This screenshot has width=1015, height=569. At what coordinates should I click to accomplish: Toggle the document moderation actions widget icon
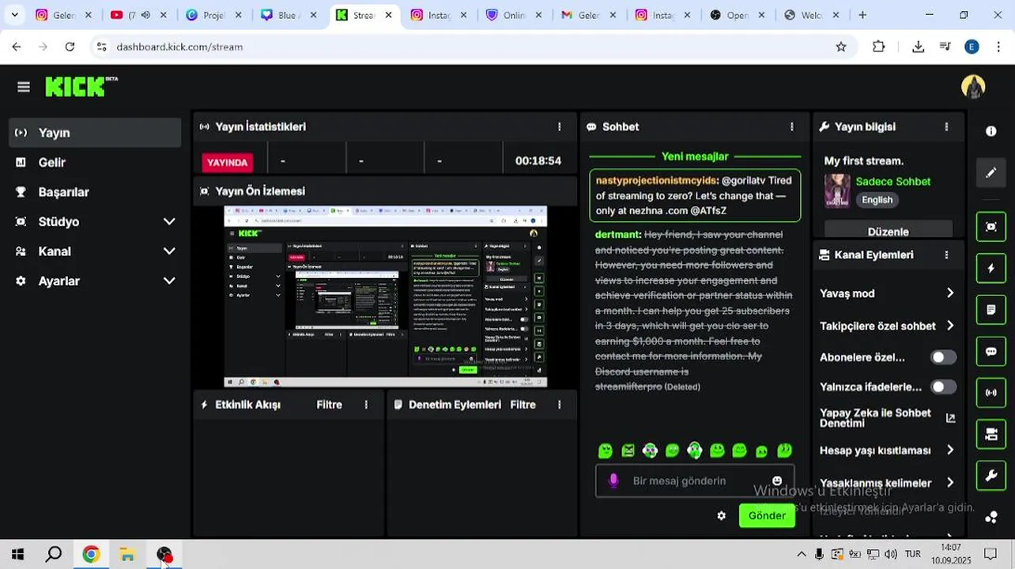click(x=991, y=310)
